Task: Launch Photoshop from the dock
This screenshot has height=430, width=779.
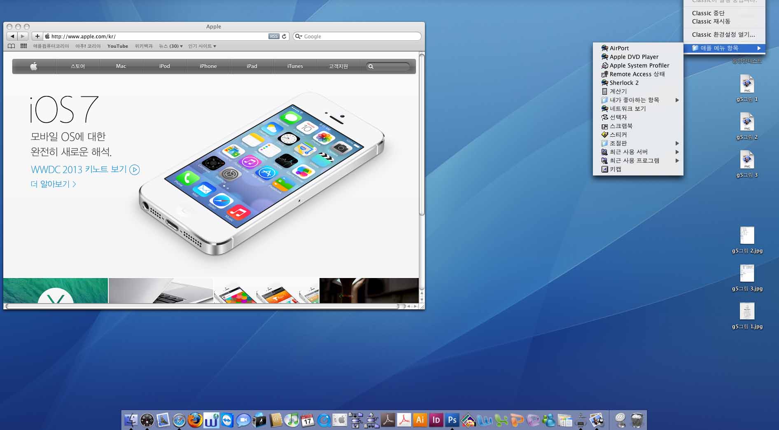Action: click(x=452, y=420)
